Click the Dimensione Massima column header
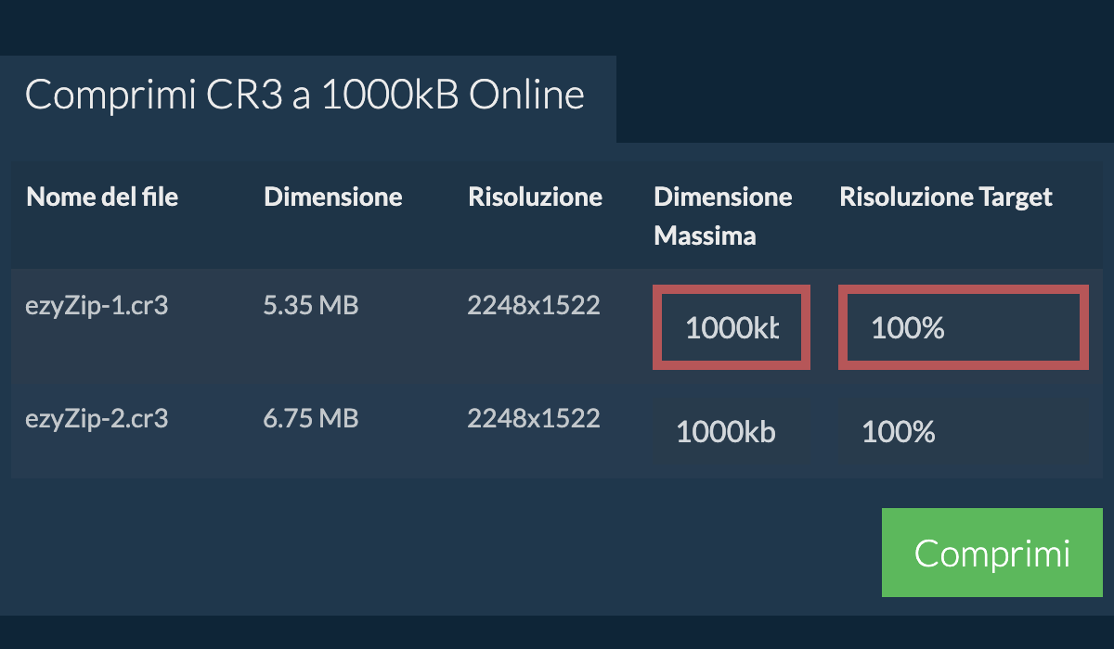The width and height of the screenshot is (1114, 649). coord(722,216)
